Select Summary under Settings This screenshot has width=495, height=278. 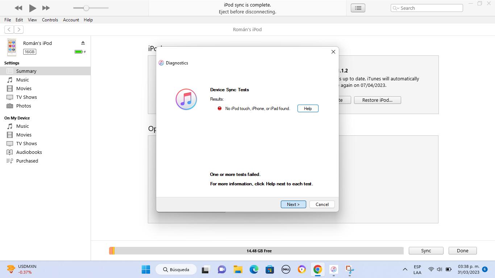click(x=45, y=71)
